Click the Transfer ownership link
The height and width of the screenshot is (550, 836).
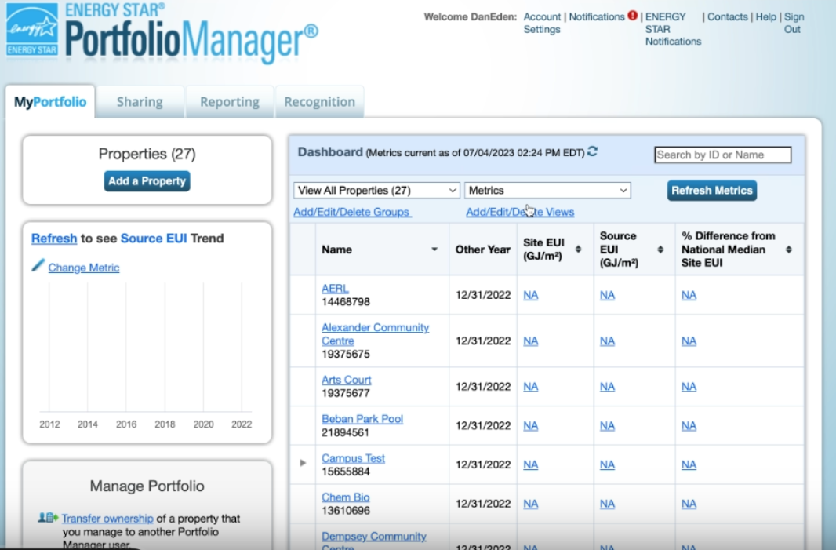107,518
